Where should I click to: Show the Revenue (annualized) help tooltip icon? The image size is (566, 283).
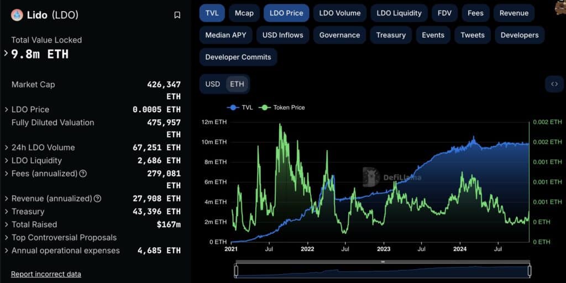[x=97, y=199]
